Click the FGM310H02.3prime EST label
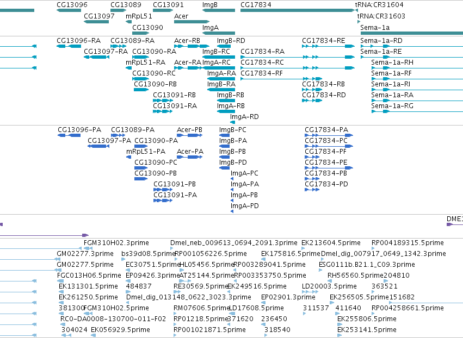This screenshot has height=338, width=463. click(x=116, y=243)
